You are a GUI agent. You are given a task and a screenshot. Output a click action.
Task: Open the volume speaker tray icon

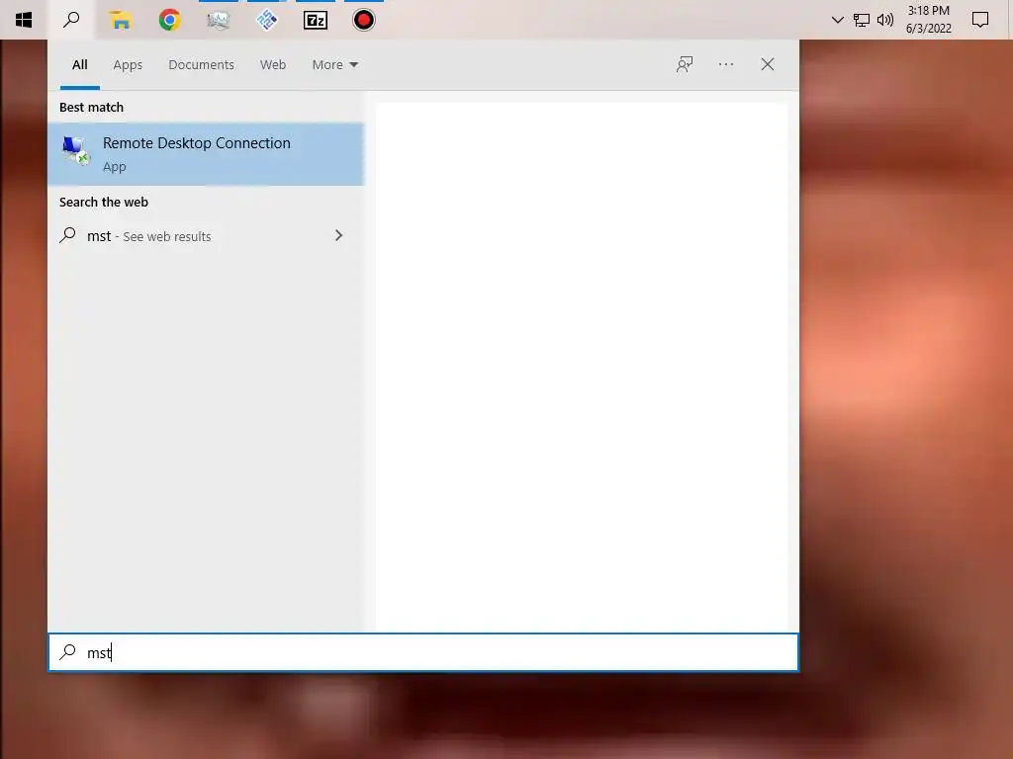[x=885, y=20]
